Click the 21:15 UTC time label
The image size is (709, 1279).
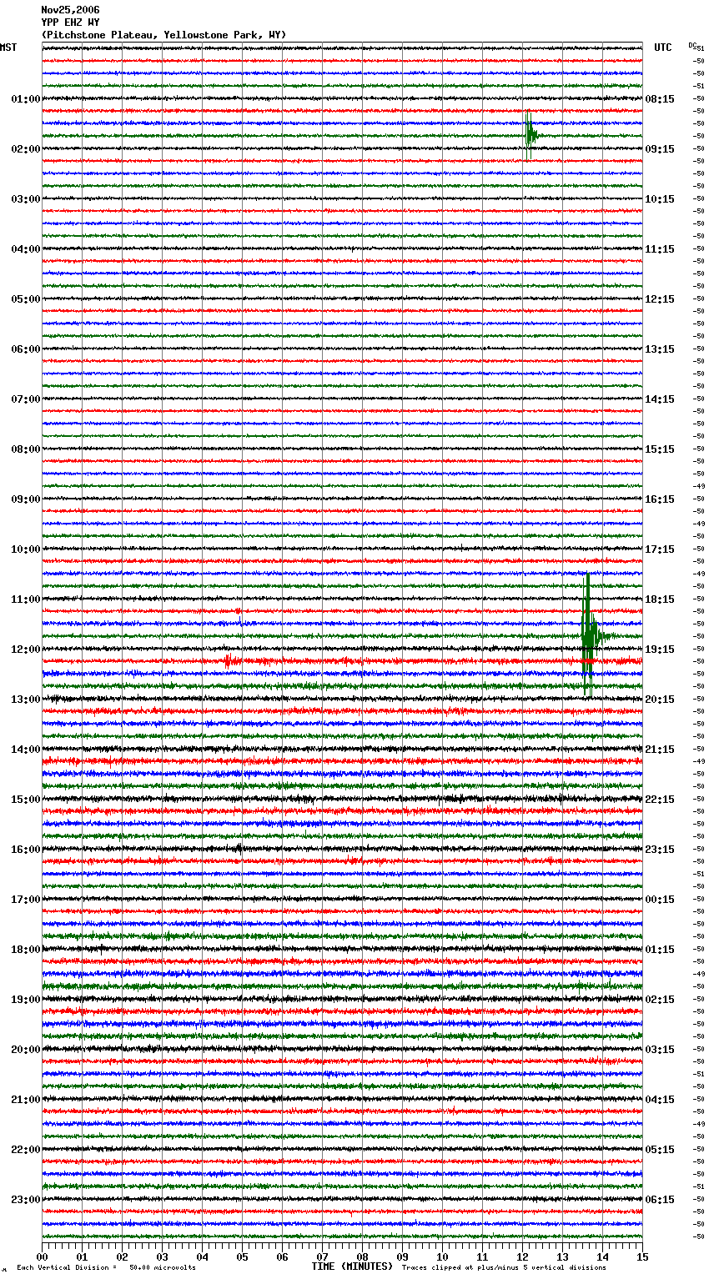(x=660, y=750)
